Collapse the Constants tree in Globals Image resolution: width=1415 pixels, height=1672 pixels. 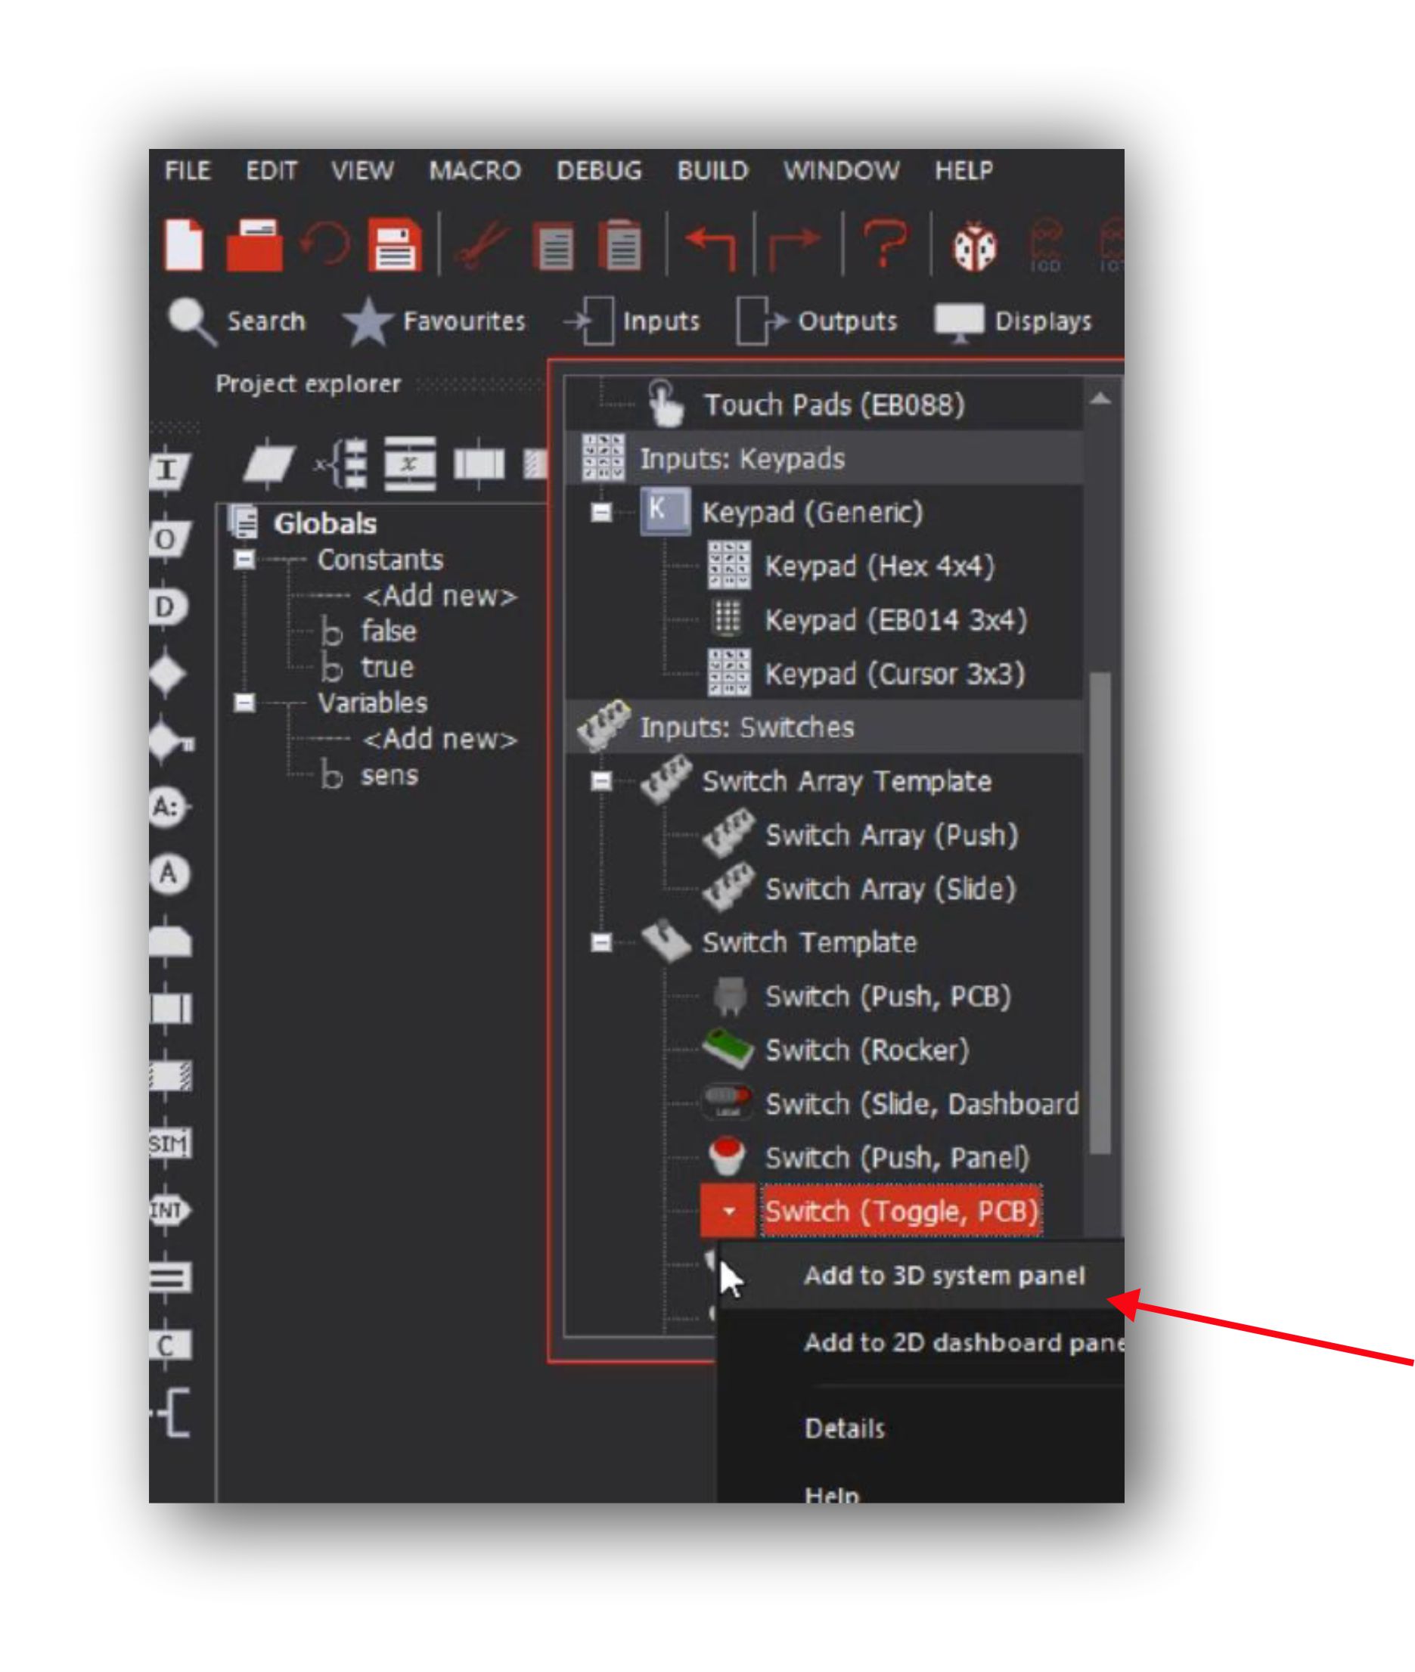244,559
